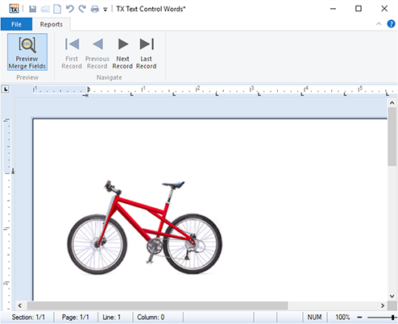This screenshot has width=398, height=324.
Task: Create new document with blank page icon
Action: pyautogui.click(x=57, y=9)
